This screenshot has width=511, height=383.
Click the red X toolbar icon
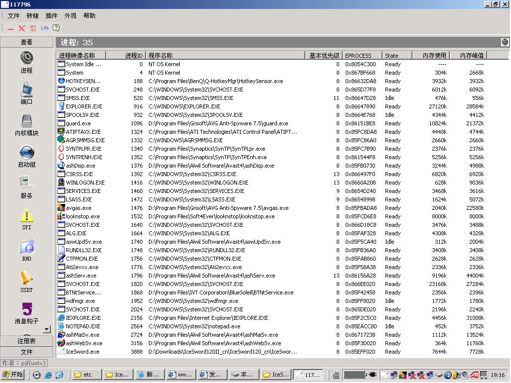(x=21, y=28)
